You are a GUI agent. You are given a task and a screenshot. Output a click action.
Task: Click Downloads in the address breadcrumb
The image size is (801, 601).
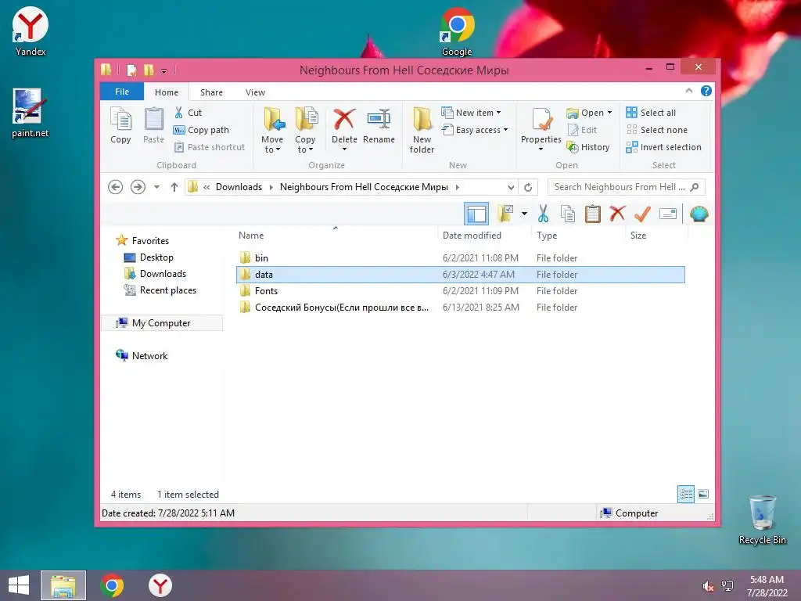click(239, 187)
